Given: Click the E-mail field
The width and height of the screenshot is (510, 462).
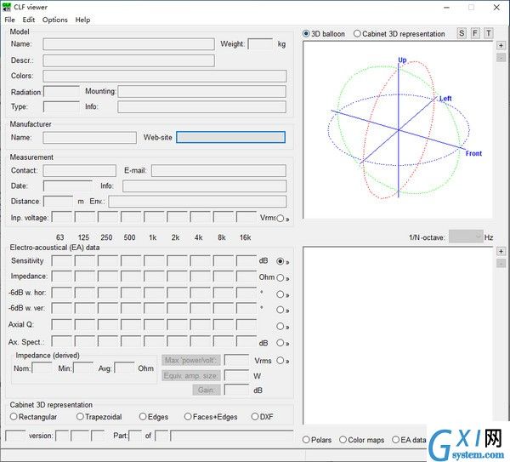Looking at the screenshot, I should point(218,171).
